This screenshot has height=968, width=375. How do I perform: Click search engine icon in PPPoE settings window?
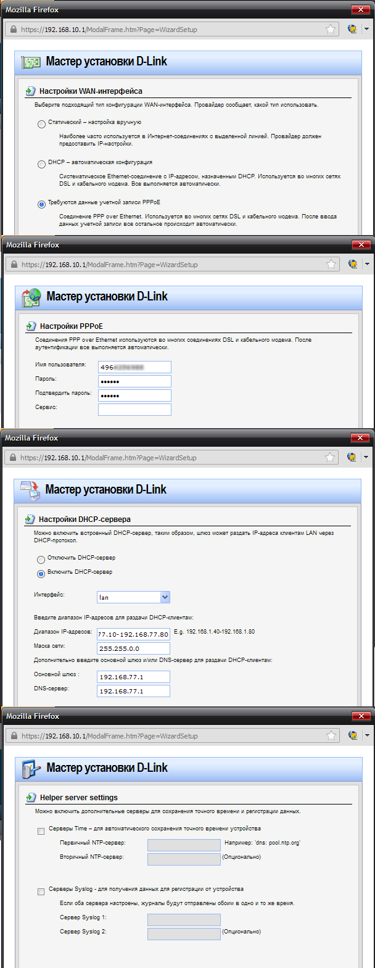pos(353,264)
